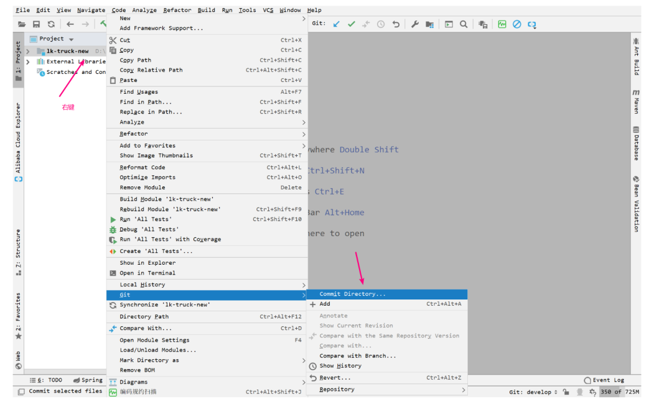Select Open in Terminal menu entry
Viewport: 672px width, 402px height.
click(x=207, y=273)
